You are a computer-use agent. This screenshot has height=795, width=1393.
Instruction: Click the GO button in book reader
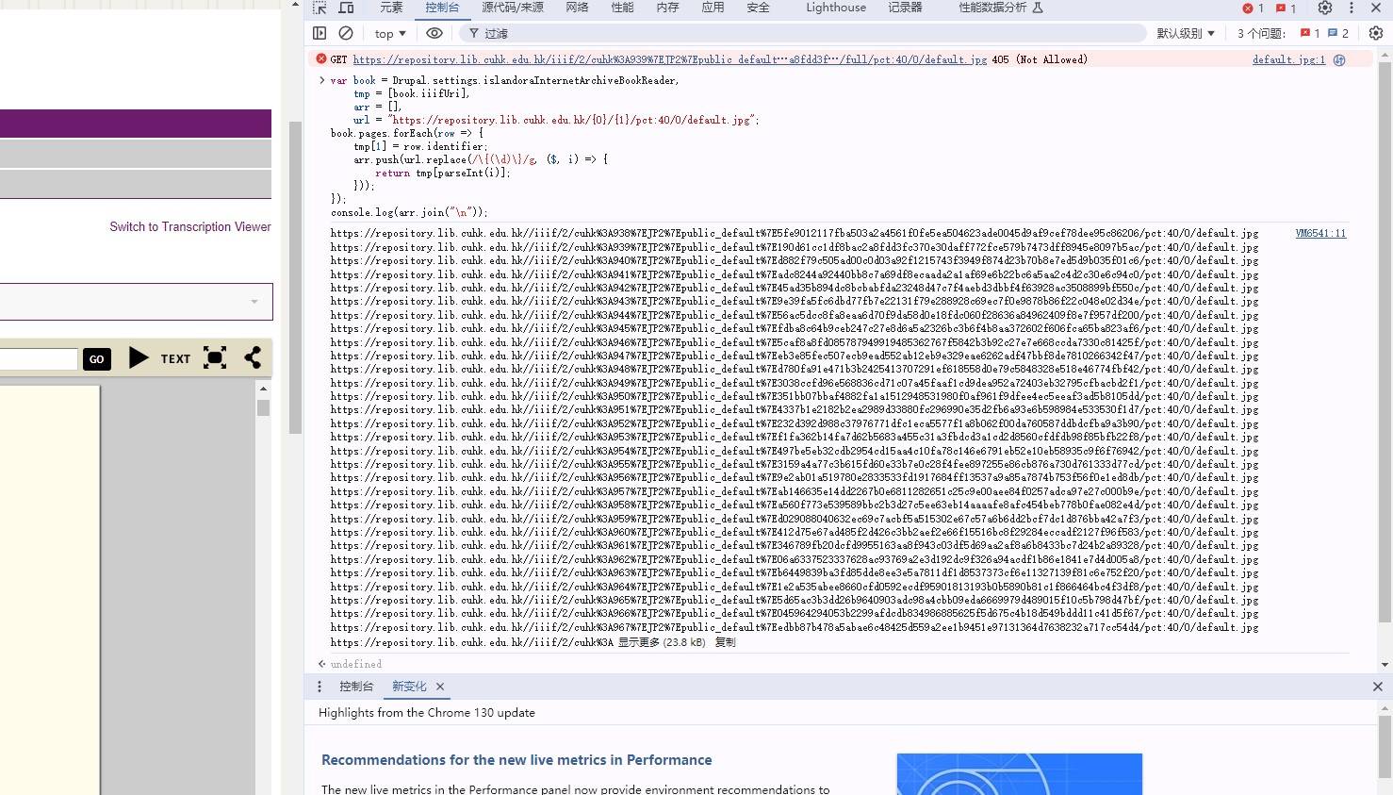tap(97, 359)
